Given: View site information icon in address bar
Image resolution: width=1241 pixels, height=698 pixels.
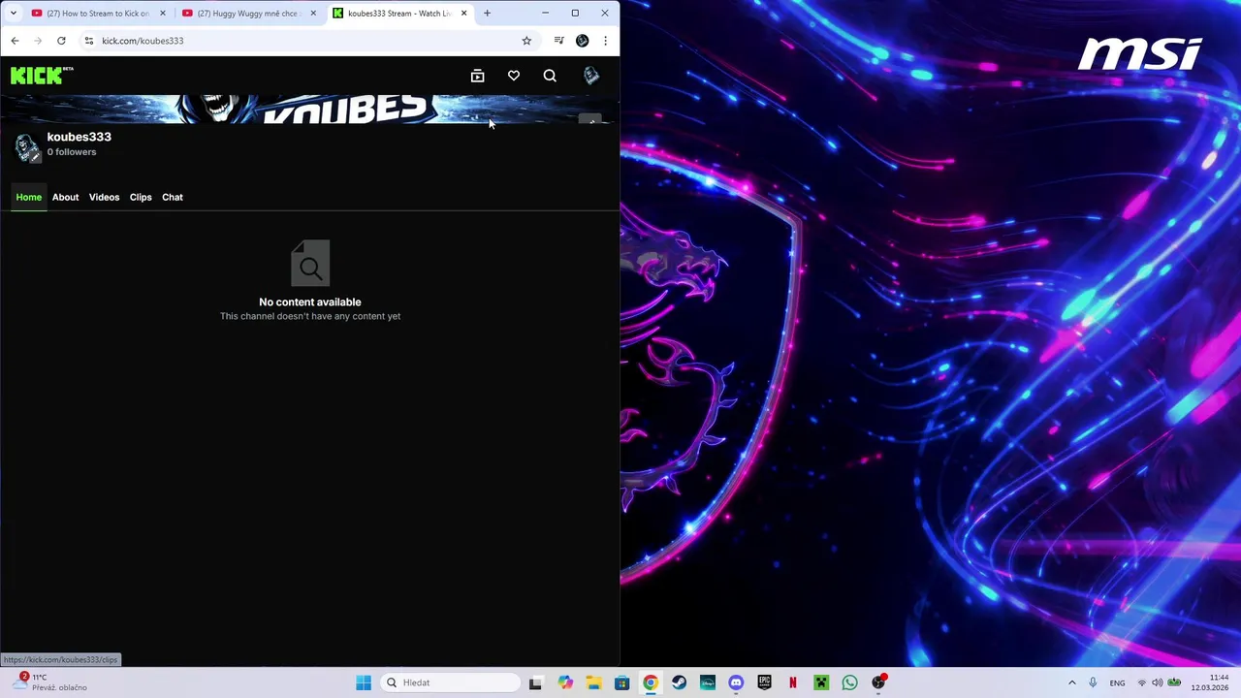Looking at the screenshot, I should click(89, 41).
